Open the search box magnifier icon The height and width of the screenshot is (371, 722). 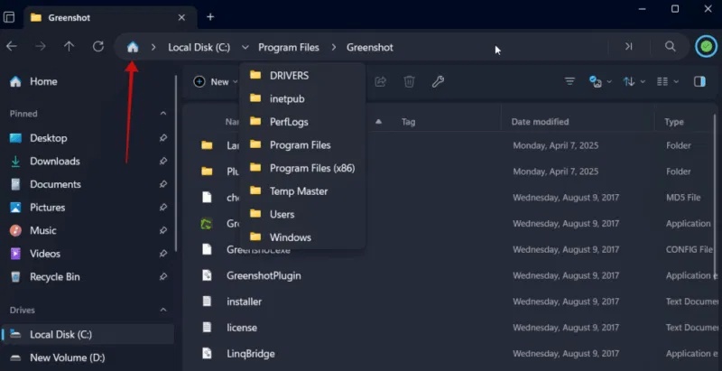click(x=671, y=47)
